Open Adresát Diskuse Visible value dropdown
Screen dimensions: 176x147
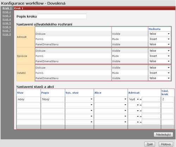159,34
